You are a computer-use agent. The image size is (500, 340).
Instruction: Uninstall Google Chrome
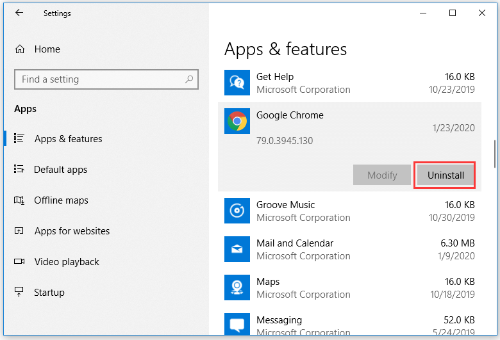(x=445, y=175)
